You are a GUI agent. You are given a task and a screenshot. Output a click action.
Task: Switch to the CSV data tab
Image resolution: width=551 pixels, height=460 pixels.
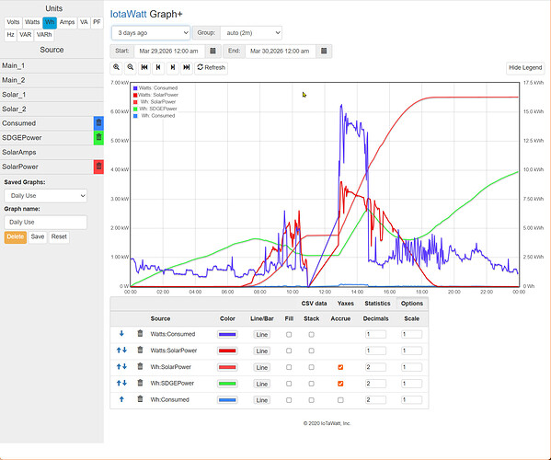click(x=314, y=304)
